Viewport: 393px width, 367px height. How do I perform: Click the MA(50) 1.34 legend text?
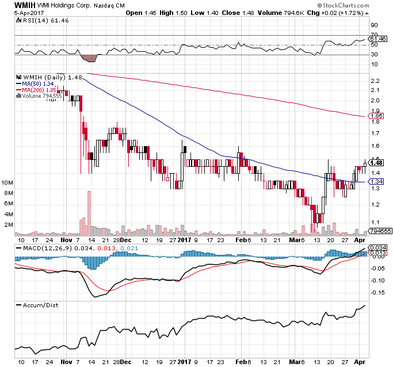pos(38,83)
